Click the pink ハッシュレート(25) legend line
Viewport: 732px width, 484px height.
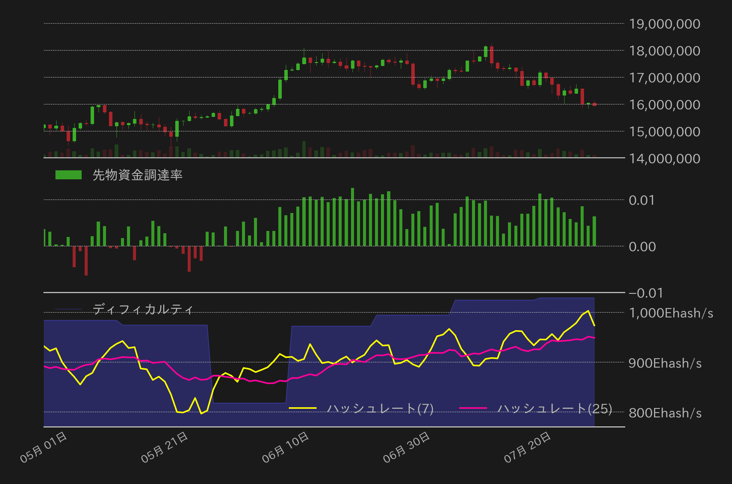tap(473, 408)
